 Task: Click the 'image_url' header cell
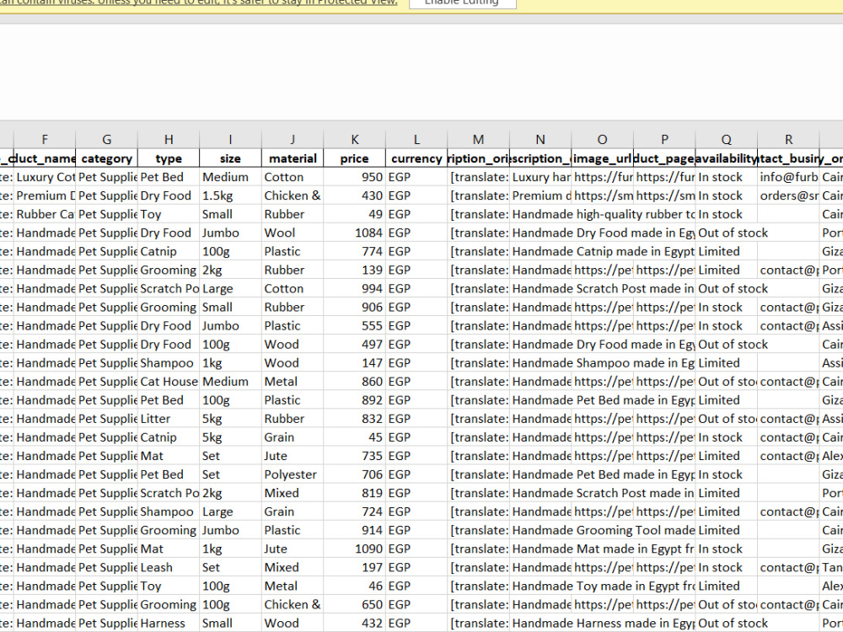(602, 158)
